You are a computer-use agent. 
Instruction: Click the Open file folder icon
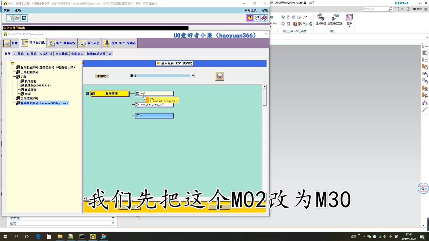click(x=17, y=18)
